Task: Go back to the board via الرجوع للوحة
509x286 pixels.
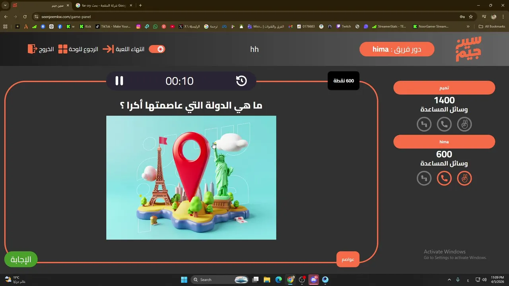Action: (78, 49)
